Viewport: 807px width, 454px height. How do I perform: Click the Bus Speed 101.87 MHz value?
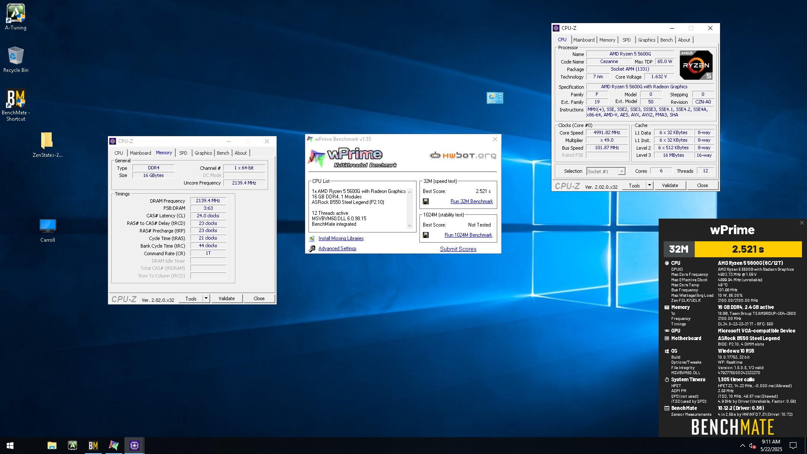click(x=607, y=148)
